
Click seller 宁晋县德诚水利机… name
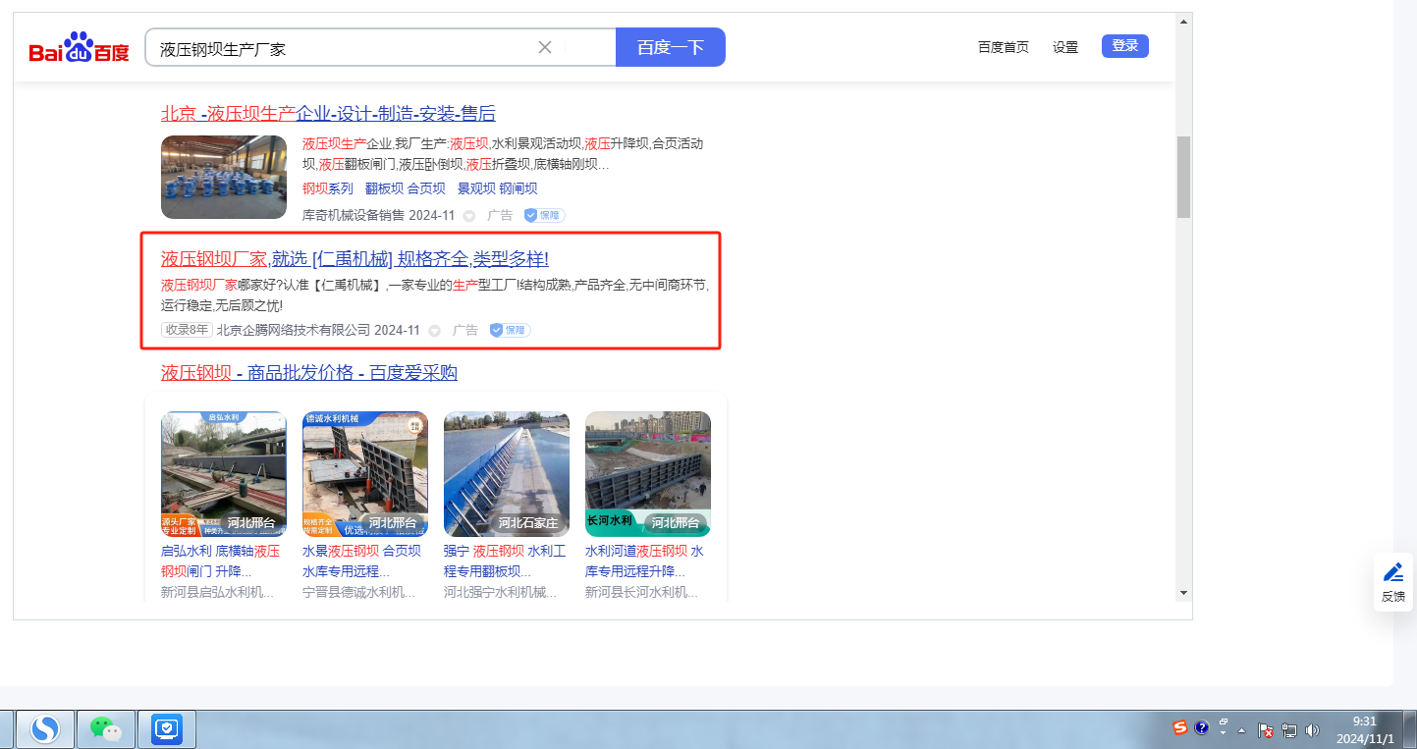tap(358, 593)
